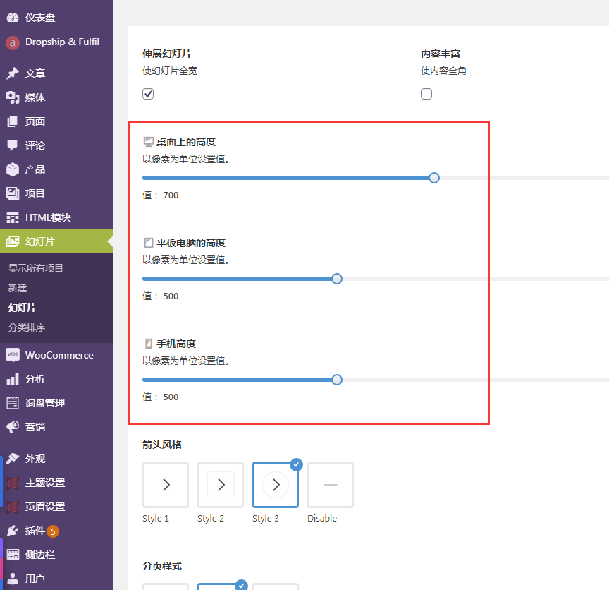Click the desktop height value 700
Screen dimensions: 609x590
point(171,195)
